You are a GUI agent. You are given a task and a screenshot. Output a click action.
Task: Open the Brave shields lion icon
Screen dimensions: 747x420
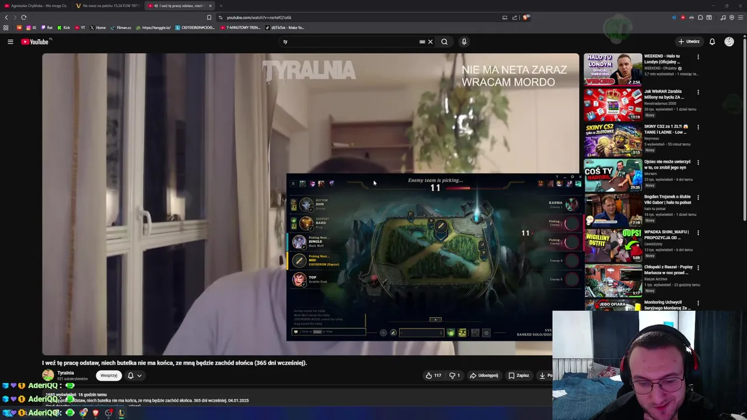(x=526, y=17)
